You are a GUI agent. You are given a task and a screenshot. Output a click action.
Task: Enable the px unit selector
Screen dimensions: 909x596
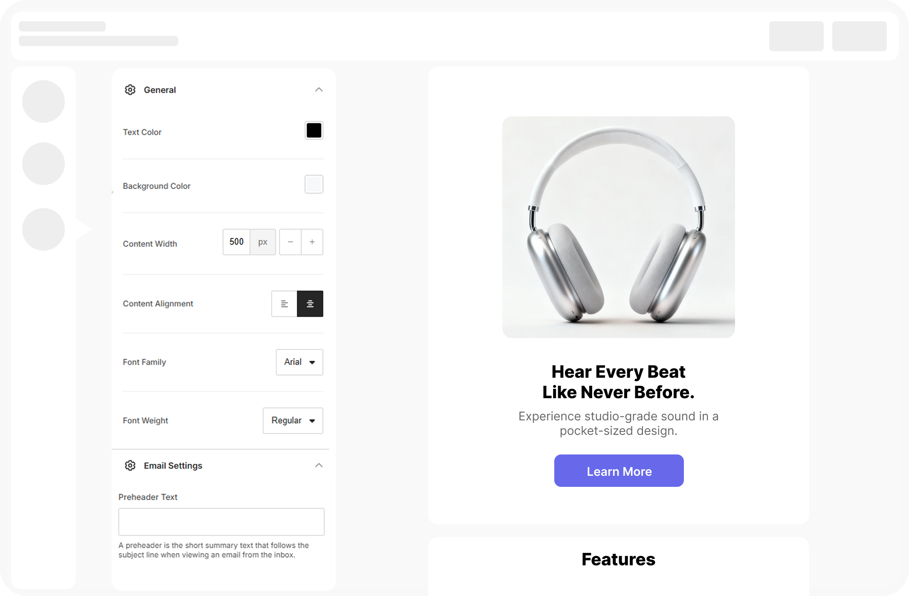(263, 242)
